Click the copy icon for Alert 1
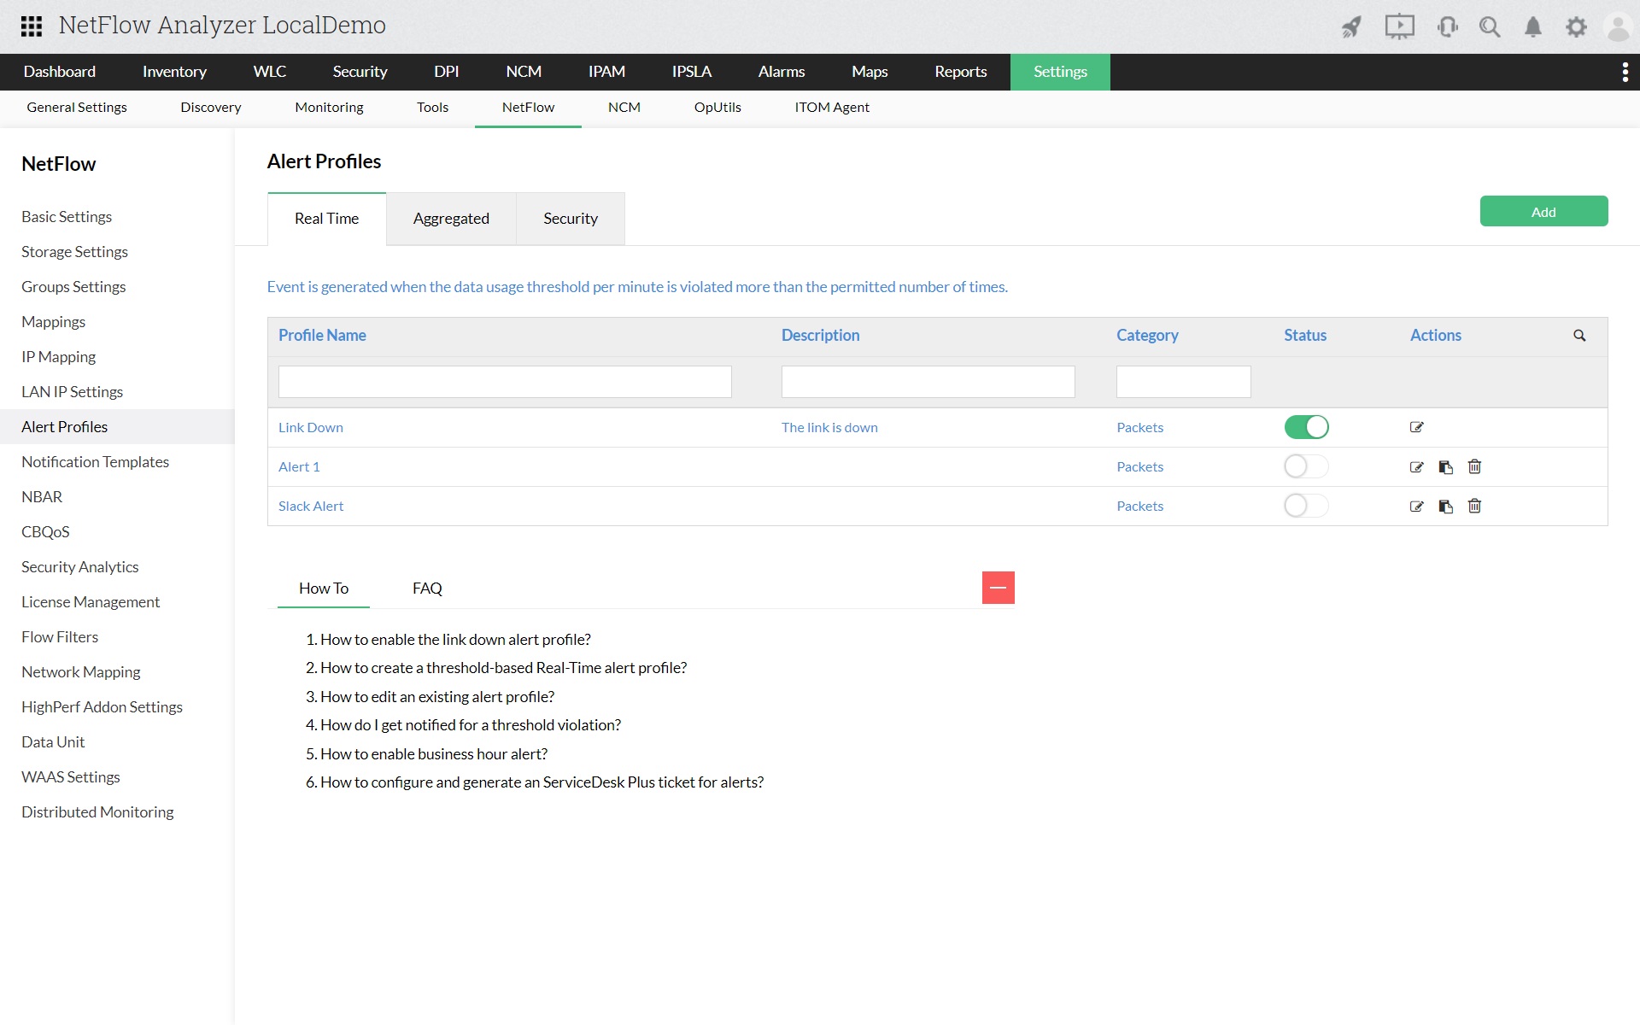Viewport: 1640px width, 1025px height. (1445, 467)
